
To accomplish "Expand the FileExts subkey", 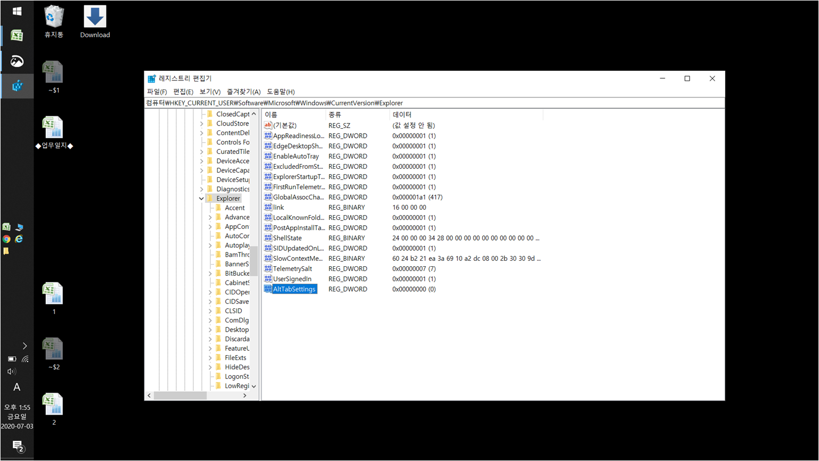I will click(210, 358).
